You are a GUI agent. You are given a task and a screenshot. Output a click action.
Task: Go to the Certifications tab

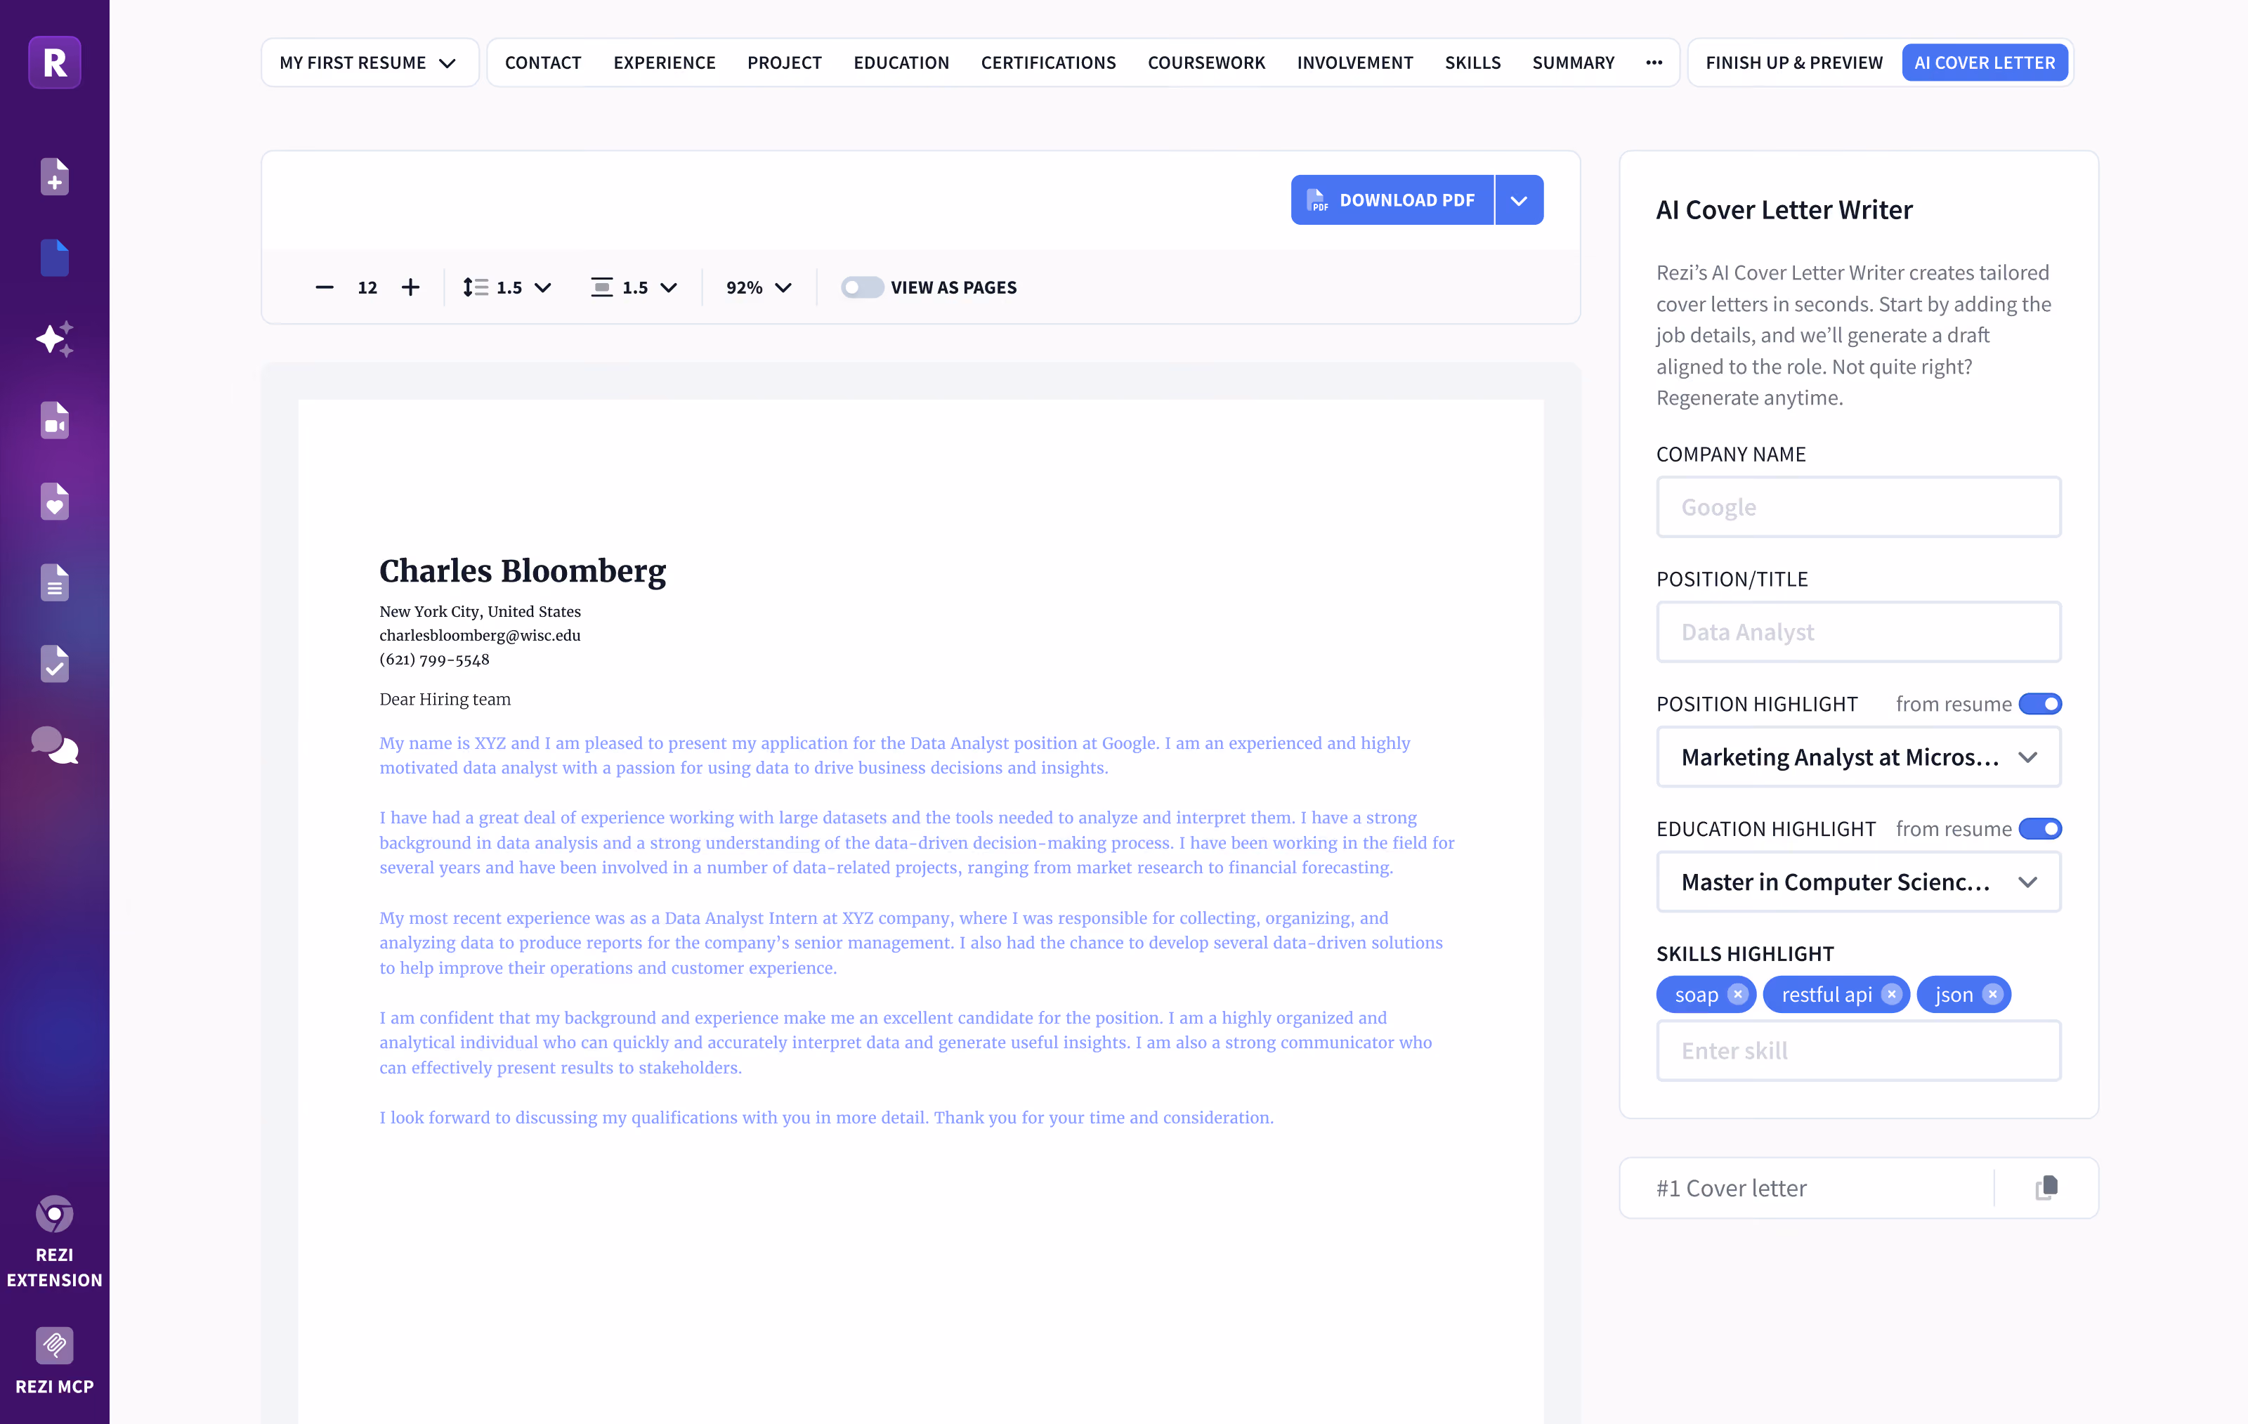coord(1048,63)
